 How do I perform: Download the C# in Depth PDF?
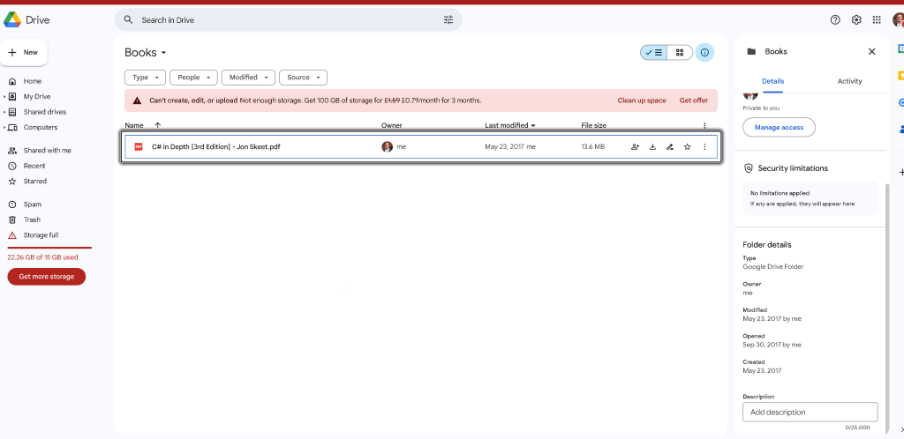pos(652,146)
